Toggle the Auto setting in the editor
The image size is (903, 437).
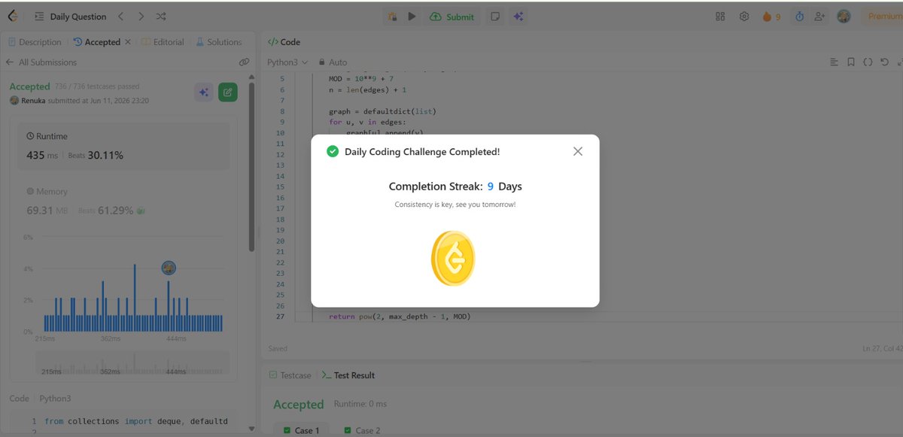[333, 62]
